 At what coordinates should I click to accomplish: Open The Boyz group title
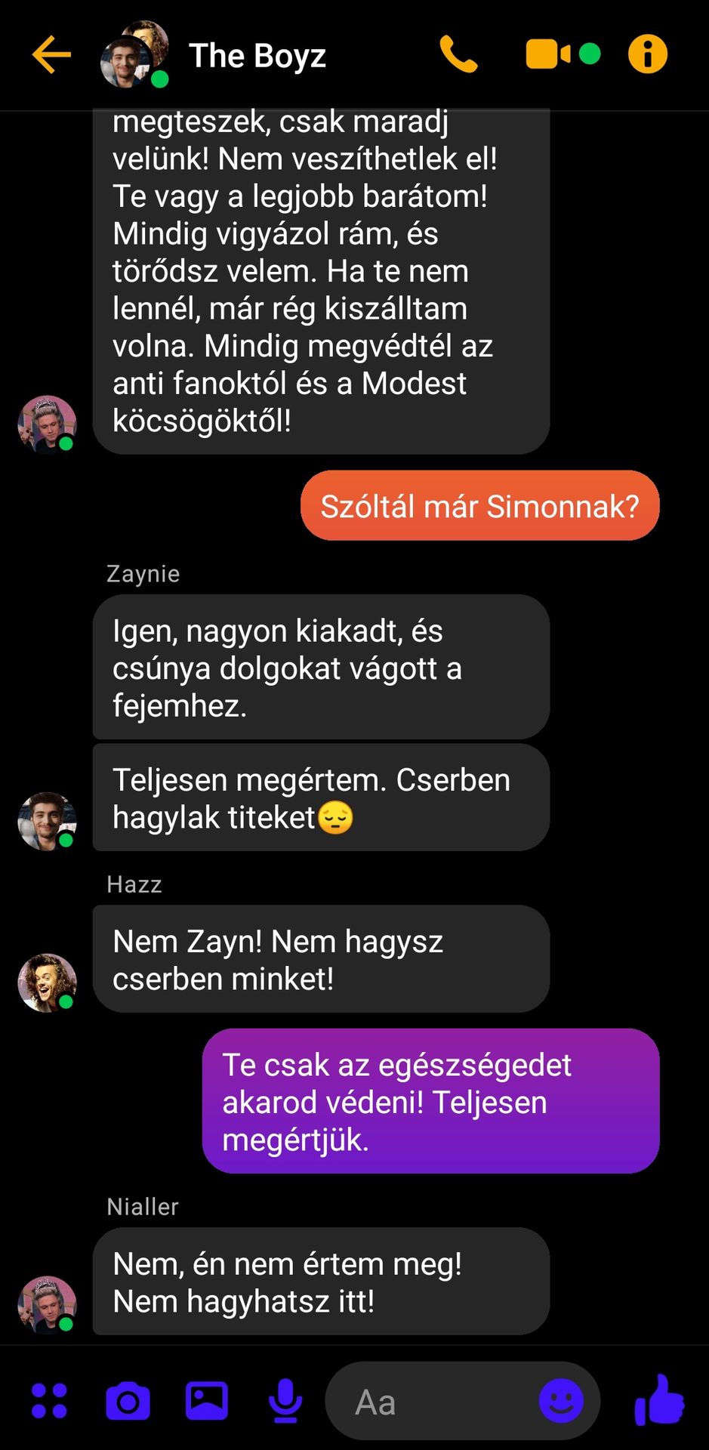(257, 55)
